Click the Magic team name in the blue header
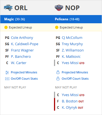 [x=9, y=19]
